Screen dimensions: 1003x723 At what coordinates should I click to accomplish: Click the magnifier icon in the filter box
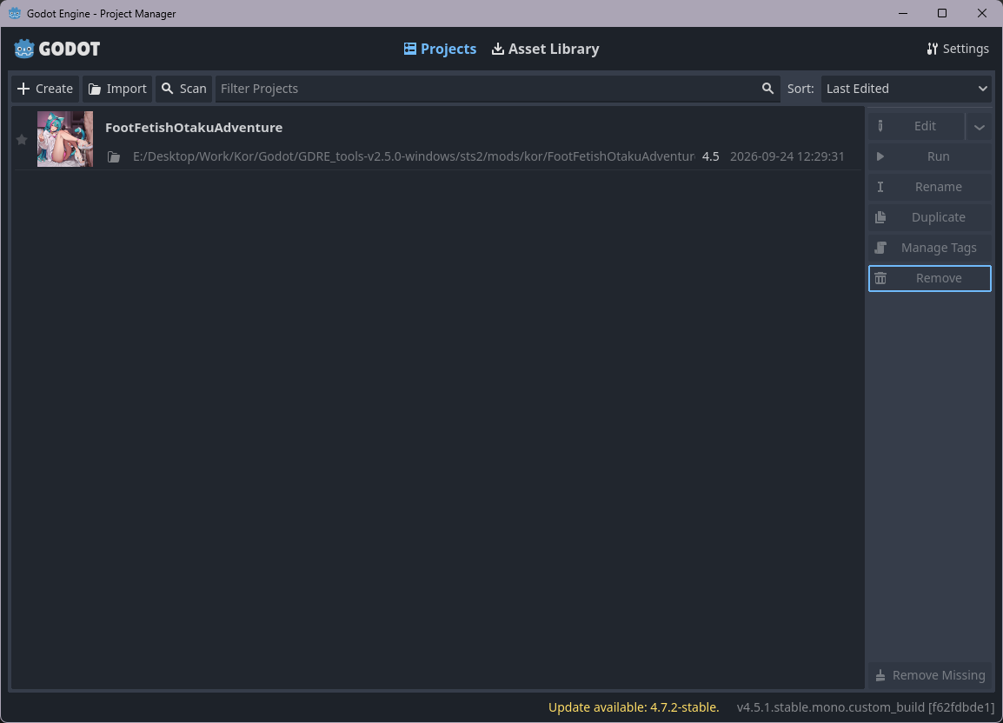click(767, 89)
